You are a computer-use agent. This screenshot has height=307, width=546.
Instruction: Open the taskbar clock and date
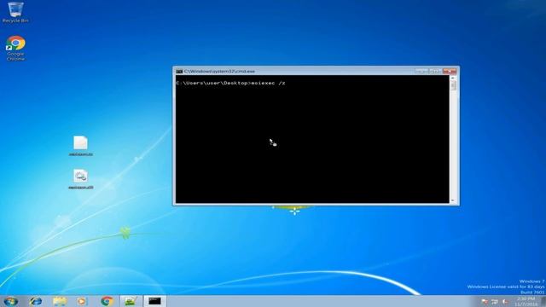point(526,301)
